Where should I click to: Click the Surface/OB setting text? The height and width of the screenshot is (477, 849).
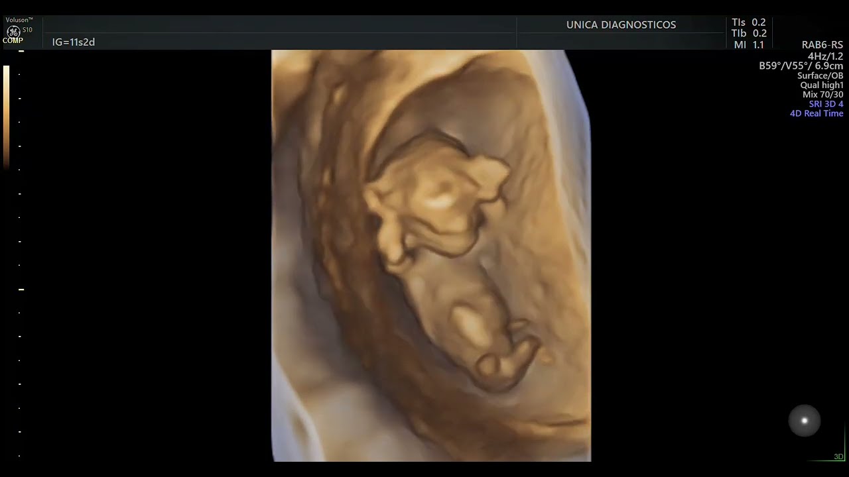pos(820,76)
